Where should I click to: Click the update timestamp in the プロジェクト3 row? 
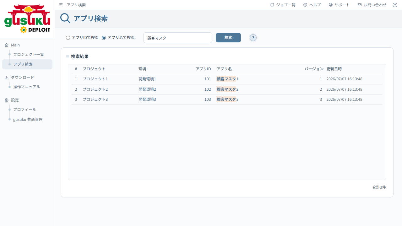[x=344, y=100]
